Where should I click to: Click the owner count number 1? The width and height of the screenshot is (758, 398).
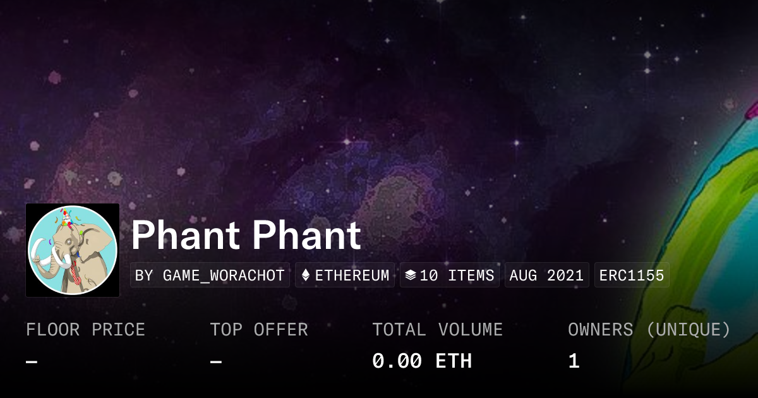coord(574,361)
